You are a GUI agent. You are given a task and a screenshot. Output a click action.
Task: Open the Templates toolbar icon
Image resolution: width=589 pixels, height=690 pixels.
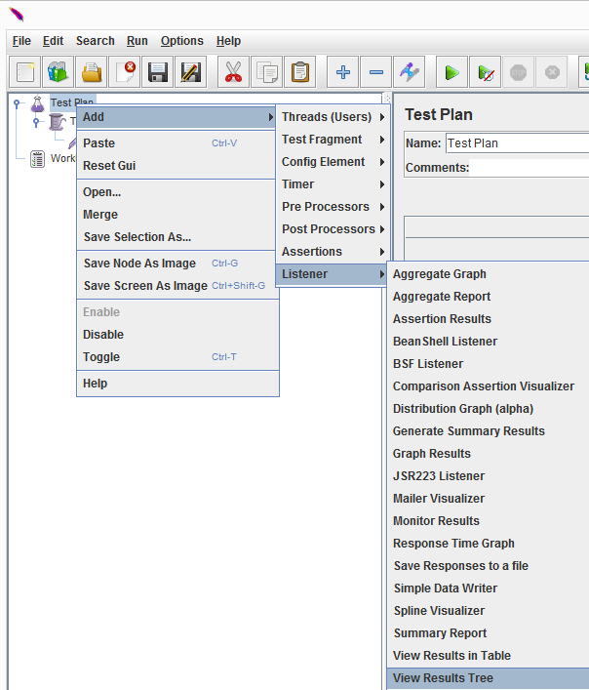point(58,71)
